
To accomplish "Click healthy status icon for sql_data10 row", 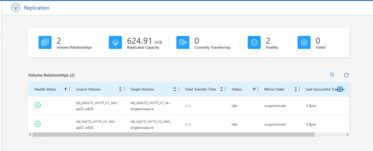I will (38, 105).
